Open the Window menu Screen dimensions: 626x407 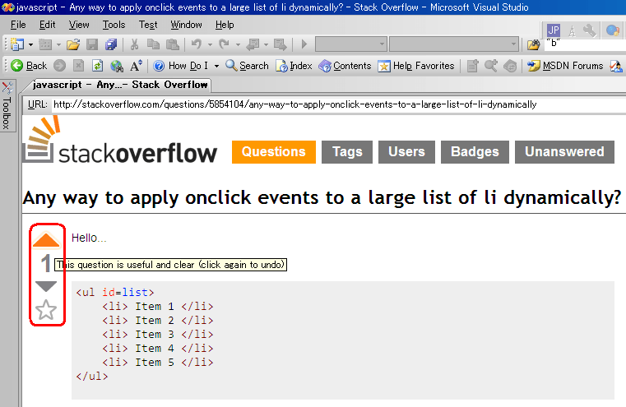(186, 25)
